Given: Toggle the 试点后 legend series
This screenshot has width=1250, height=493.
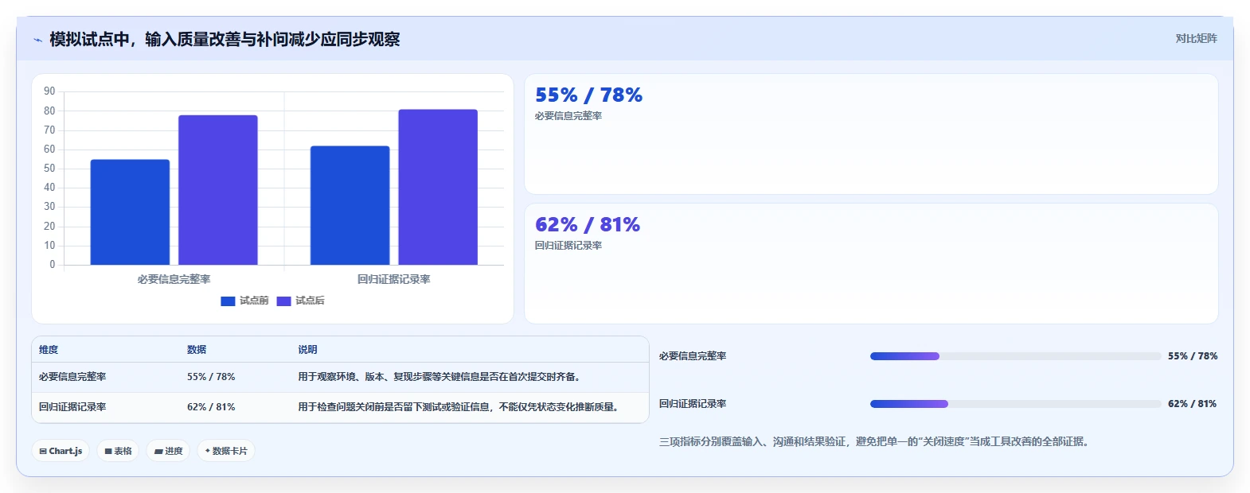Looking at the screenshot, I should tap(300, 301).
